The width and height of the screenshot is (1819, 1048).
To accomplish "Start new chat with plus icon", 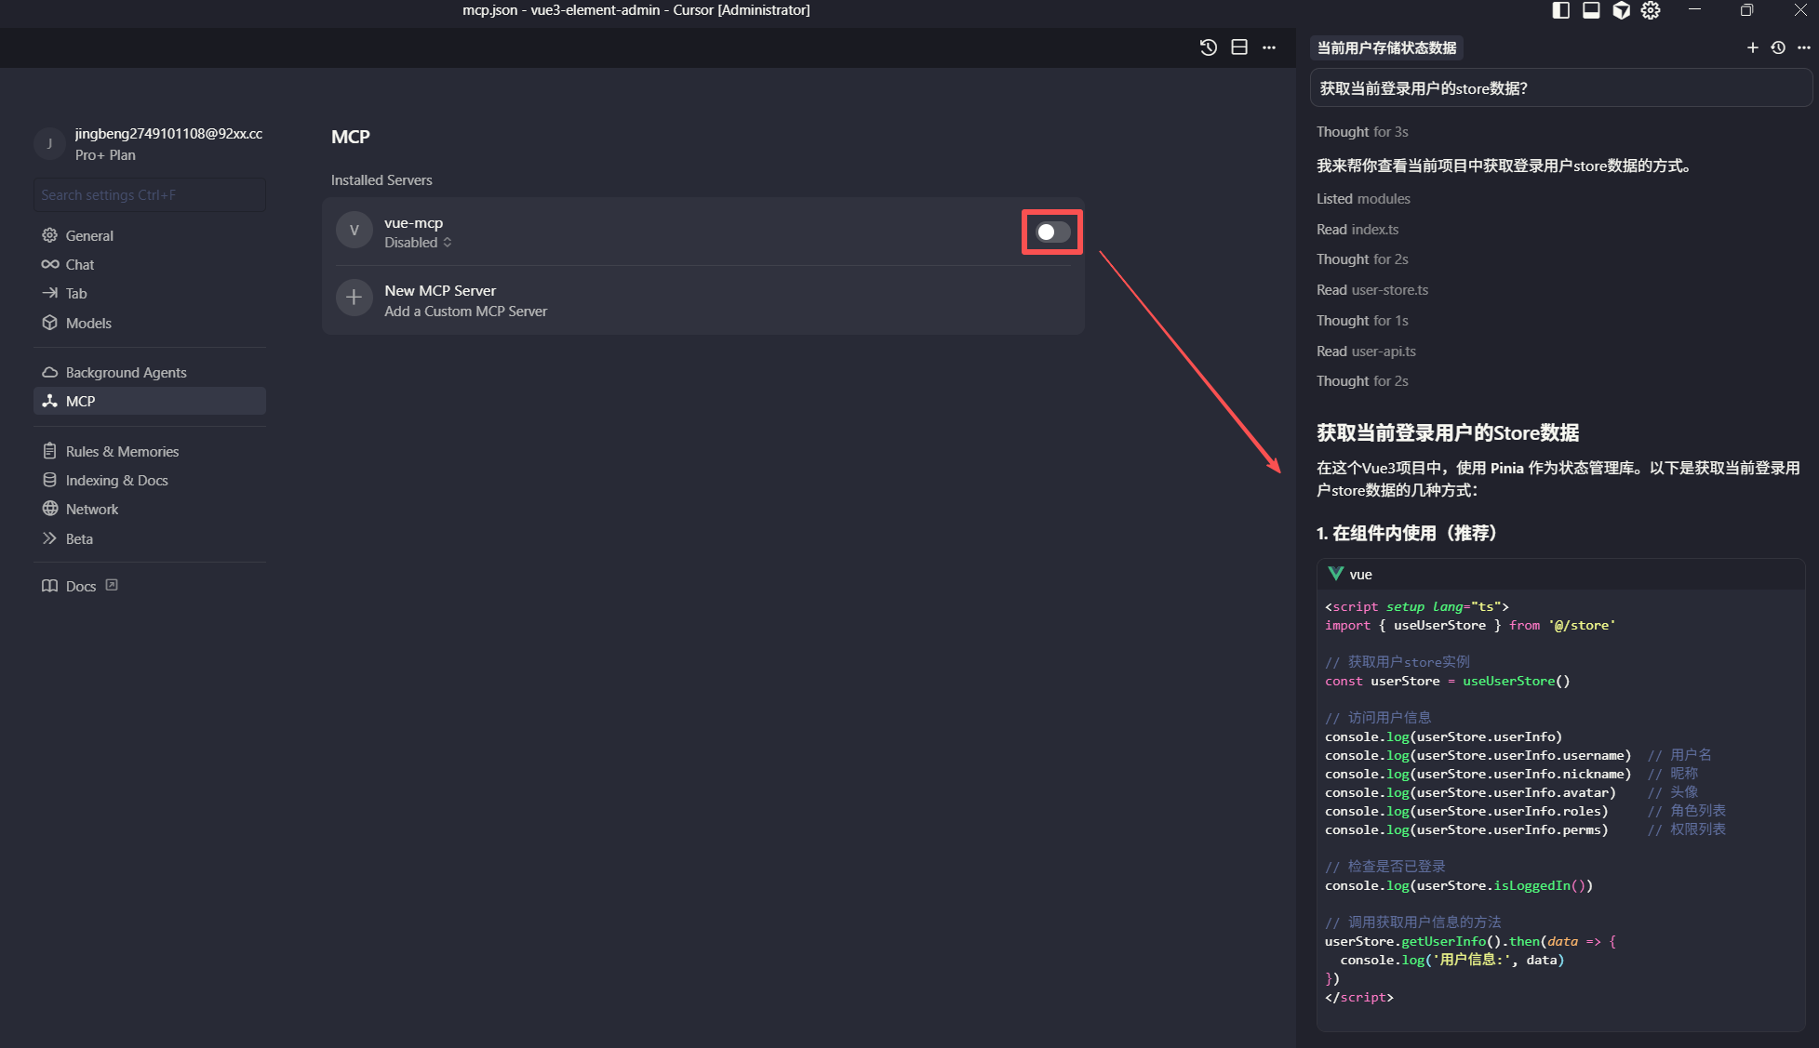I will (1752, 47).
